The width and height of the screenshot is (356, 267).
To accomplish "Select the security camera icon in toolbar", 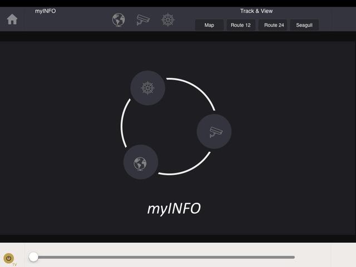I will [144, 20].
